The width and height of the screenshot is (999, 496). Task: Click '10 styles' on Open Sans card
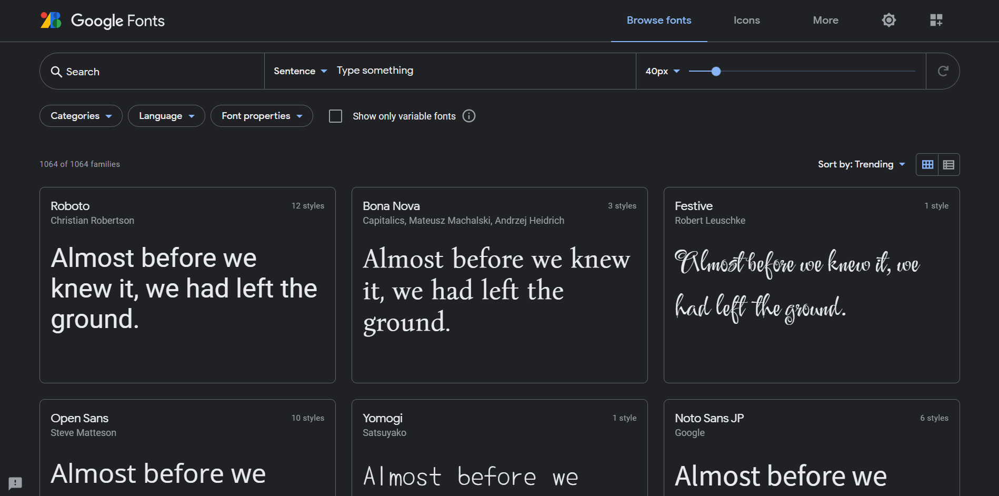coord(308,418)
